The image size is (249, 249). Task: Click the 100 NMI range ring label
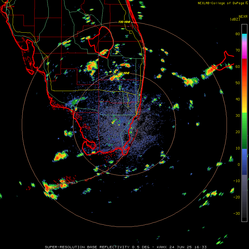click(124, 22)
